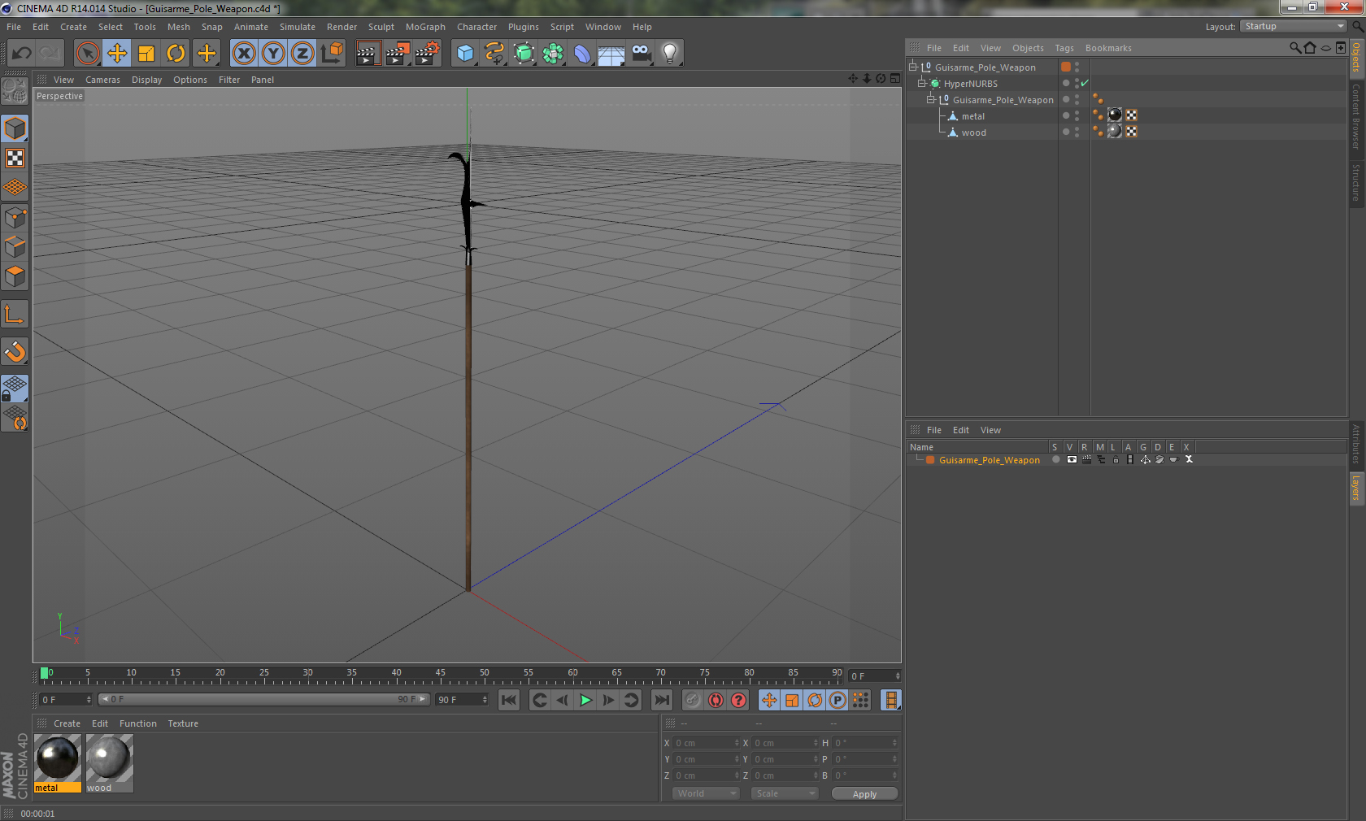Click Make Editable icon
1366x821 pixels.
tap(15, 91)
